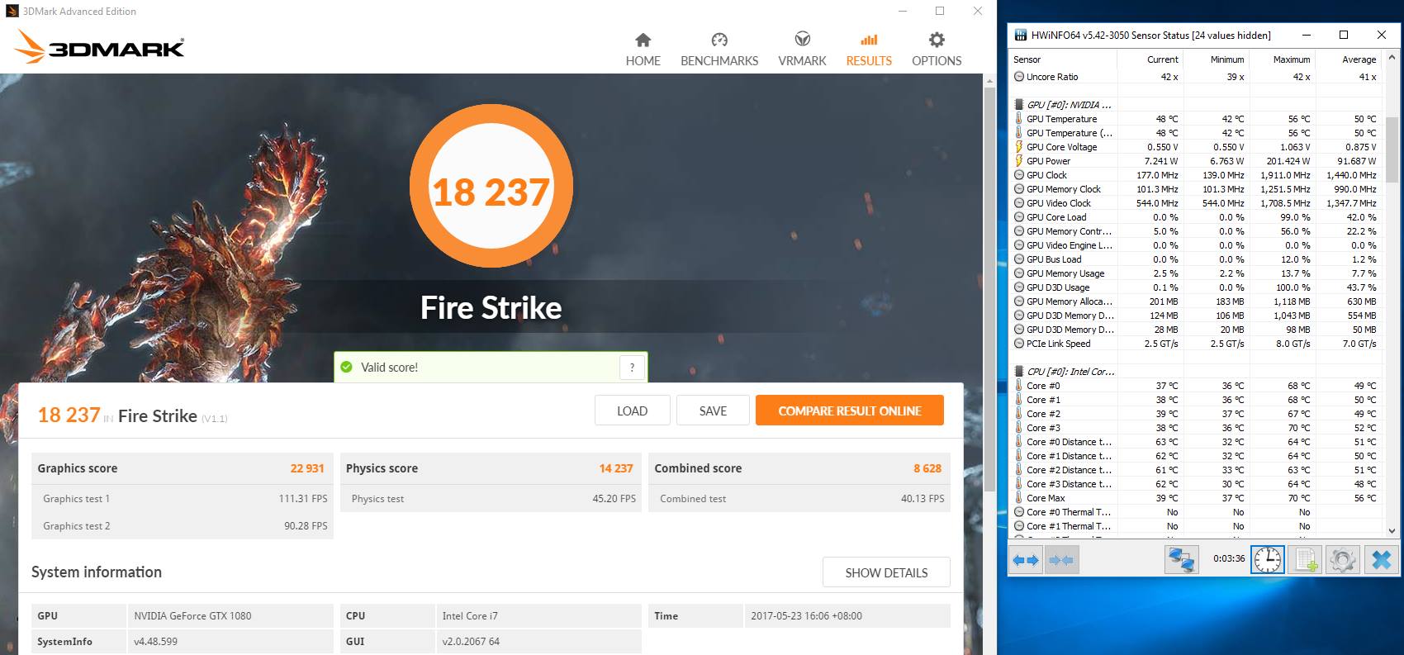Click the question mark help button
The width and height of the screenshot is (1404, 655).
pos(632,368)
